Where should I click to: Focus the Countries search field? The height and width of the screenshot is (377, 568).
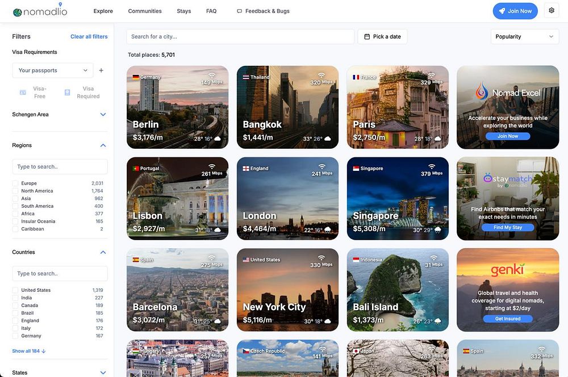60,274
